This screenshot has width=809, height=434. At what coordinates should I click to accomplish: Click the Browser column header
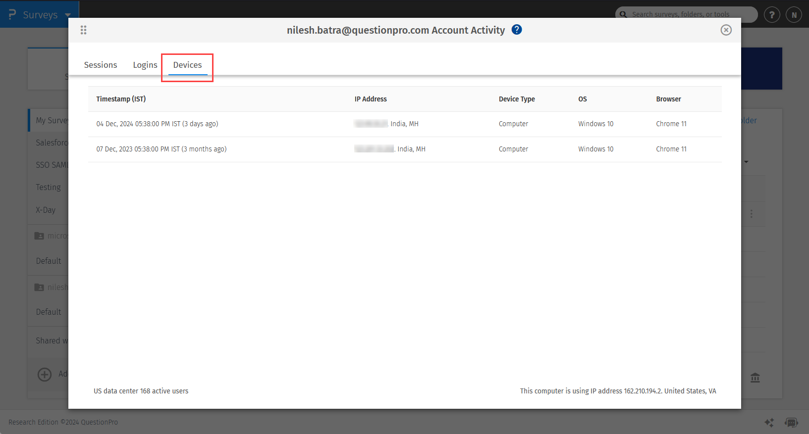pos(668,99)
